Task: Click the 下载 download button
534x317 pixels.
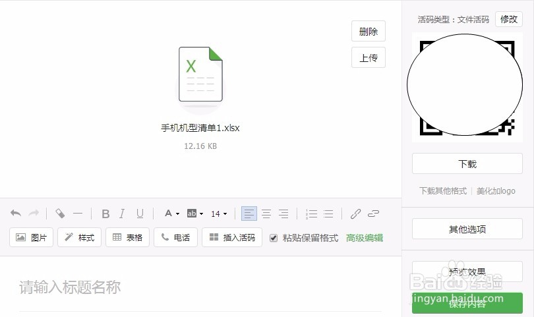Action: [x=467, y=163]
